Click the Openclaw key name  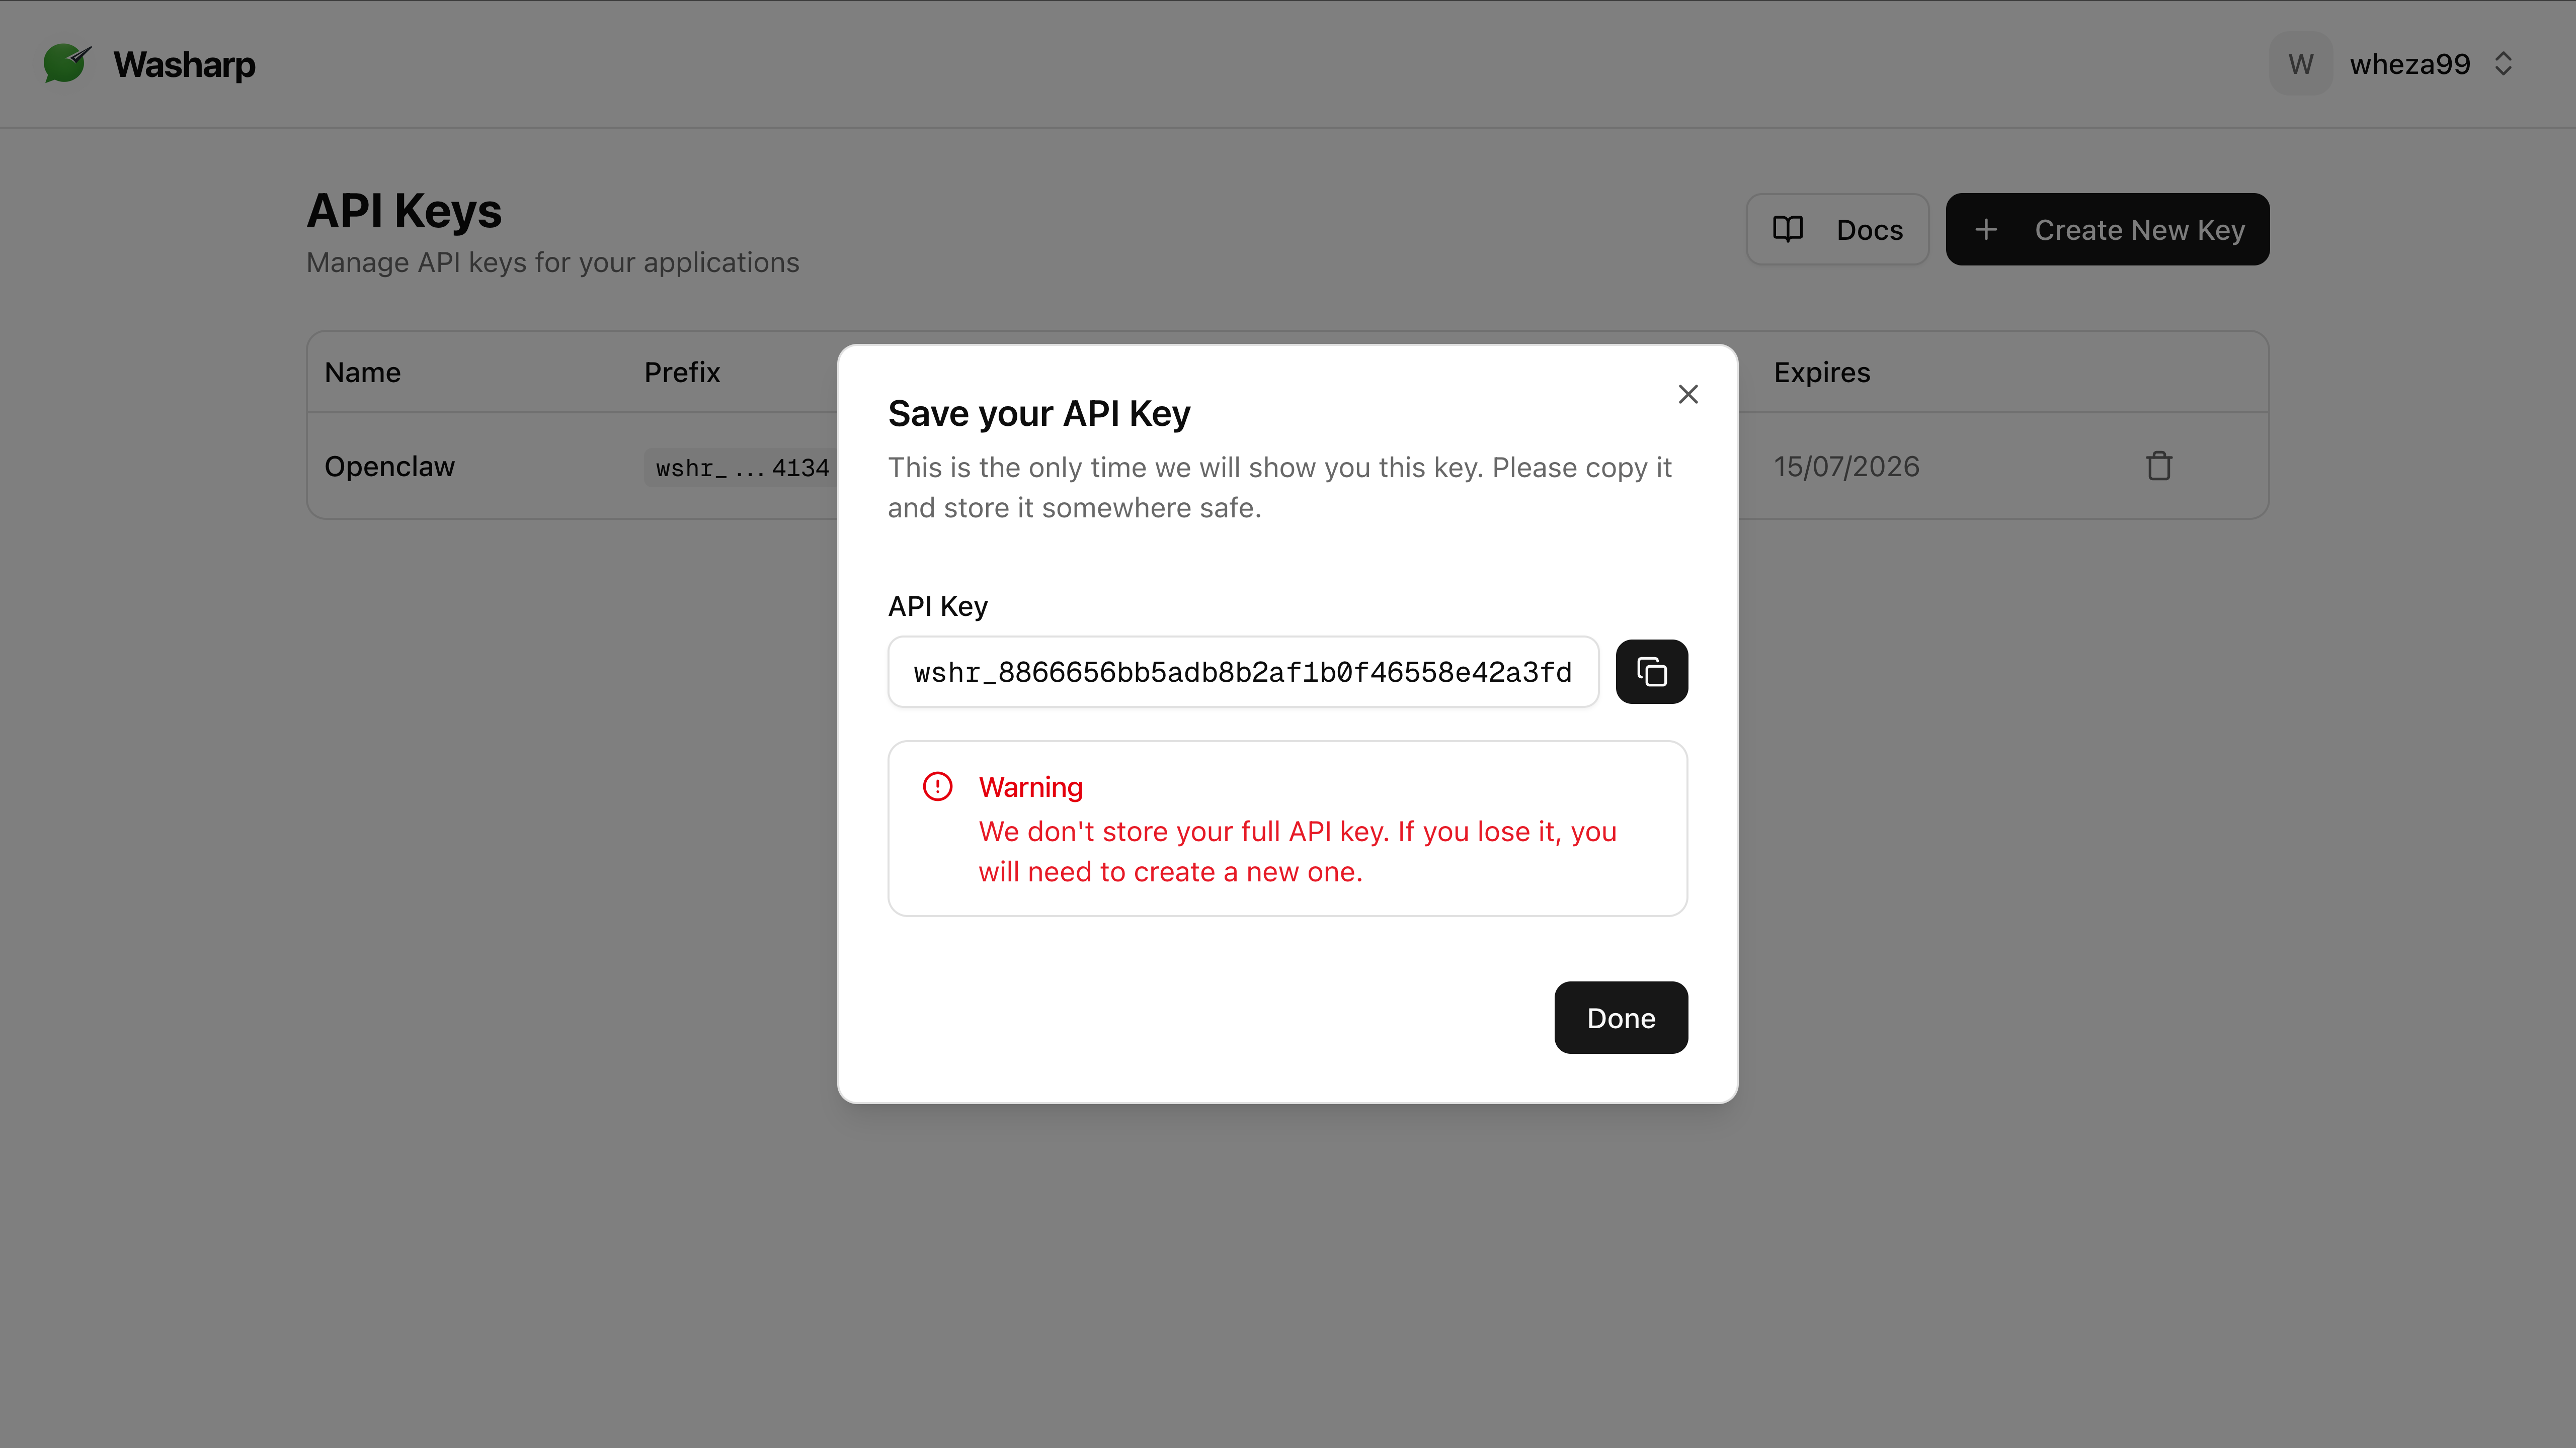[389, 466]
